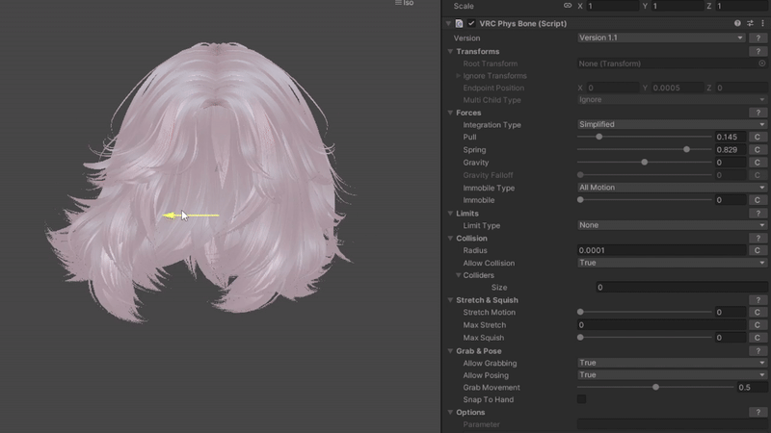Click the Max Stretch input field

tap(660, 325)
